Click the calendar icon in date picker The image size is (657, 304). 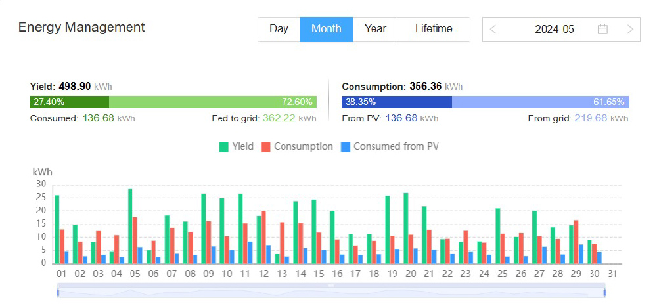pos(602,29)
